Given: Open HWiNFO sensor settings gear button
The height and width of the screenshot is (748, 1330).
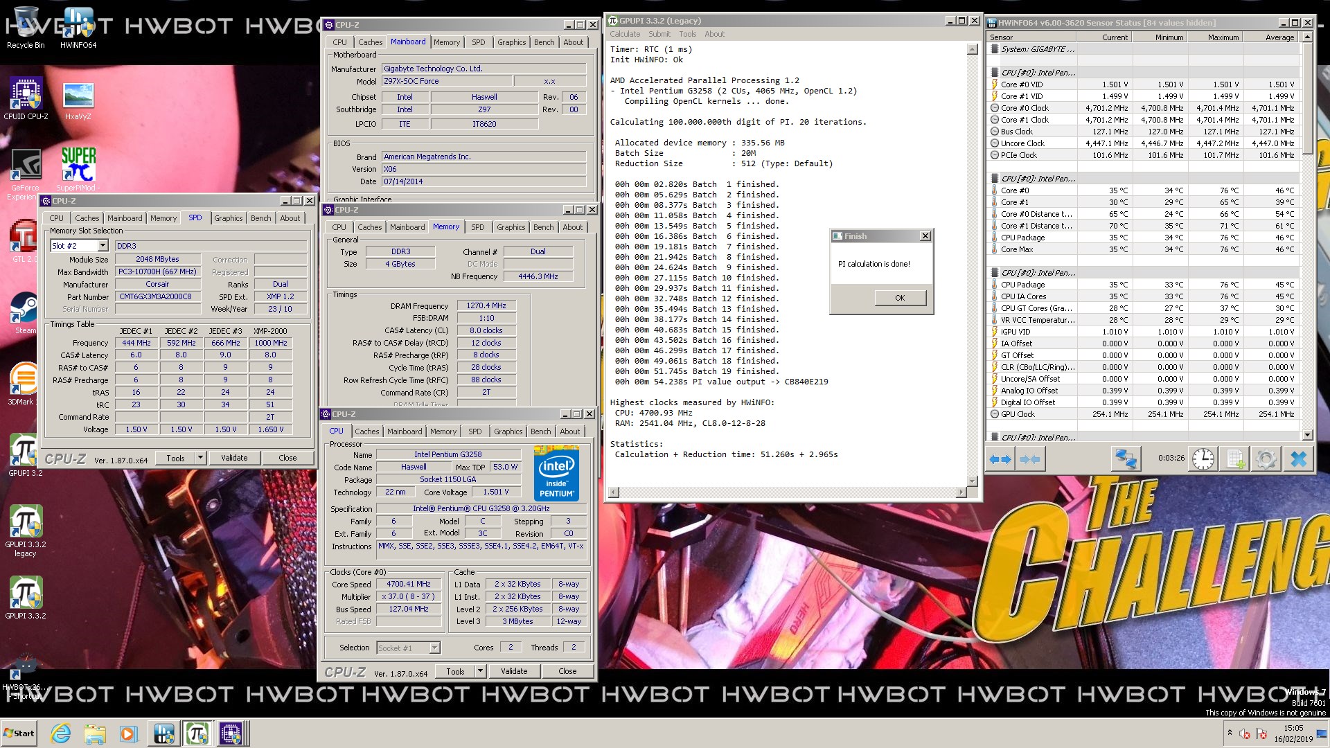Looking at the screenshot, I should [x=1266, y=458].
